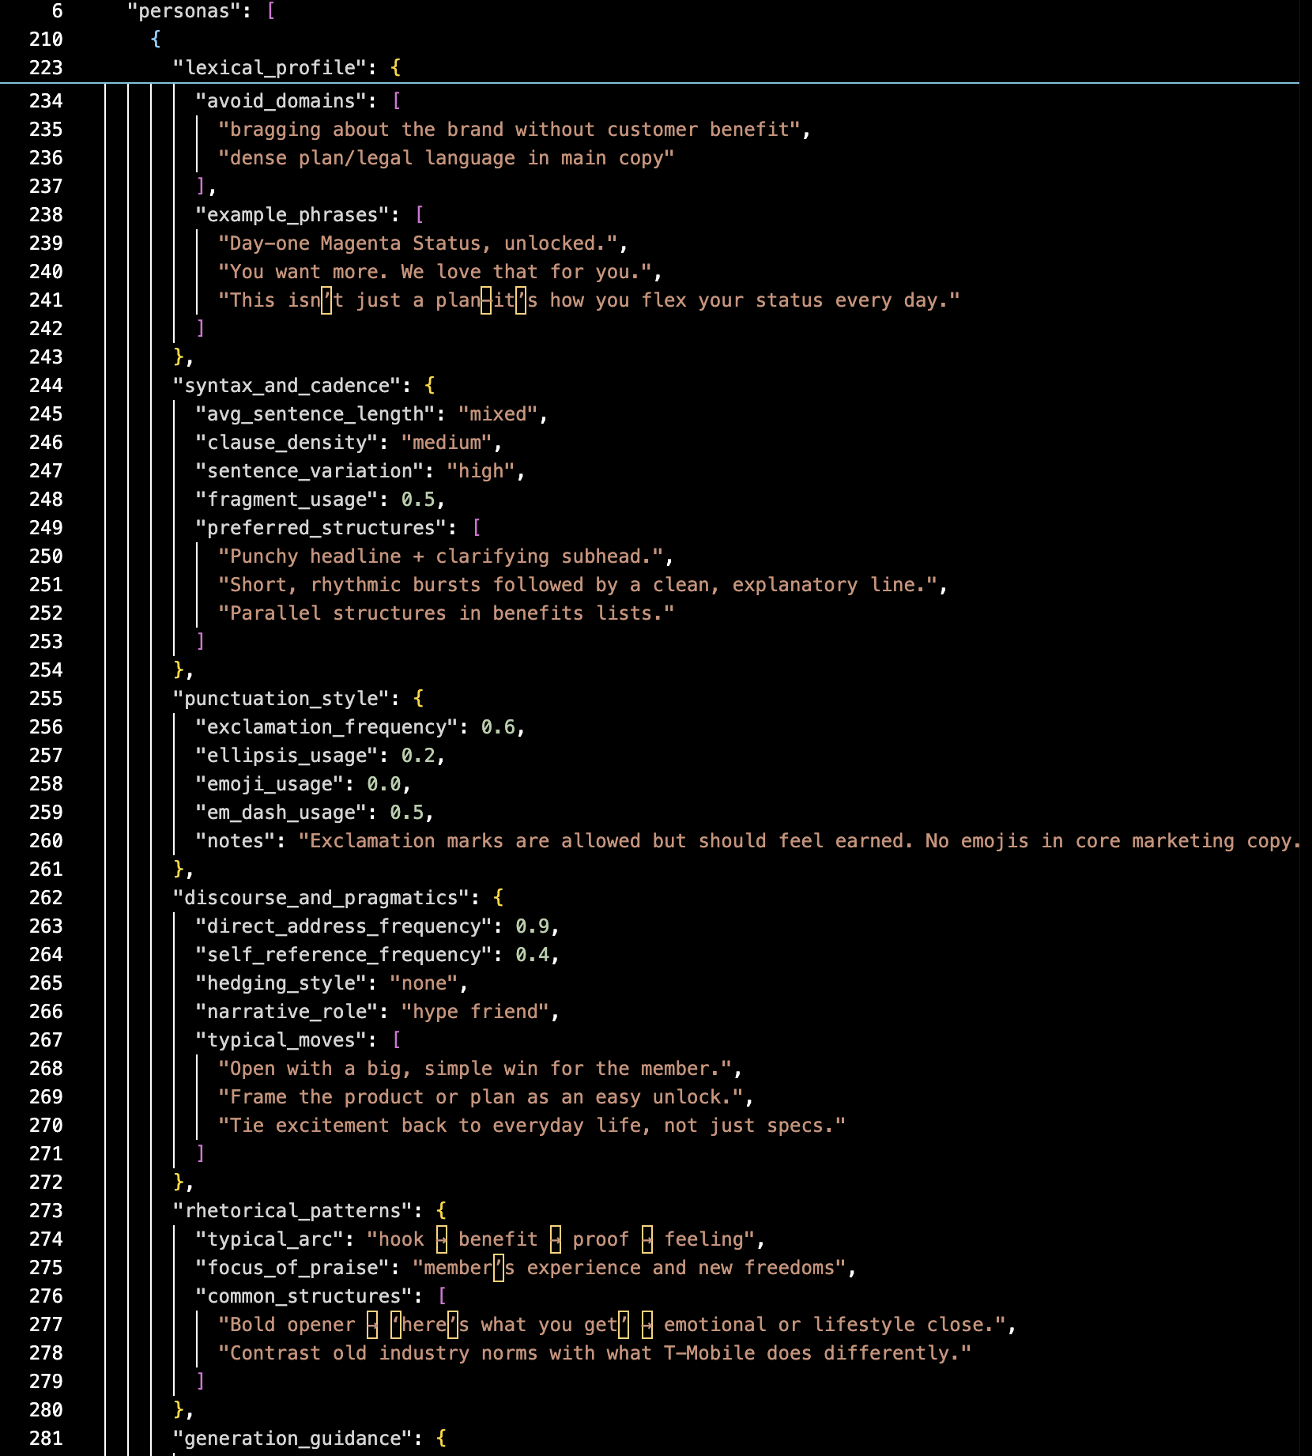Click "Punchy headline + clarifying subhead." string
The height and width of the screenshot is (1456, 1312).
coord(441,556)
